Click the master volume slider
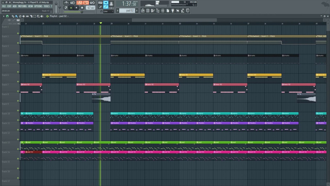This screenshot has width=330, height=186. pyautogui.click(x=56, y=6)
